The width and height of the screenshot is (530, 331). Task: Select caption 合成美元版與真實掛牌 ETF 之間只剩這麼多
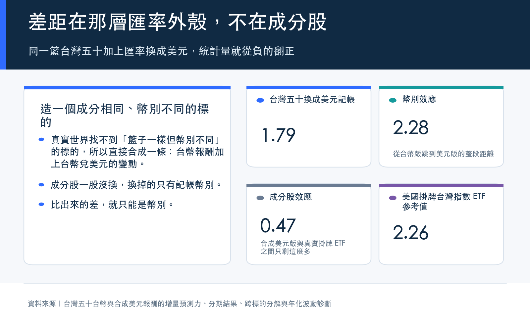pos(303,247)
